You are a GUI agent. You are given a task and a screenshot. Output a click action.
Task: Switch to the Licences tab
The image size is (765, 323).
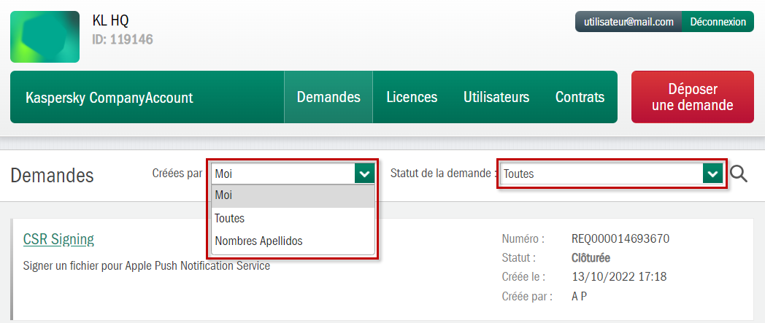click(x=412, y=97)
